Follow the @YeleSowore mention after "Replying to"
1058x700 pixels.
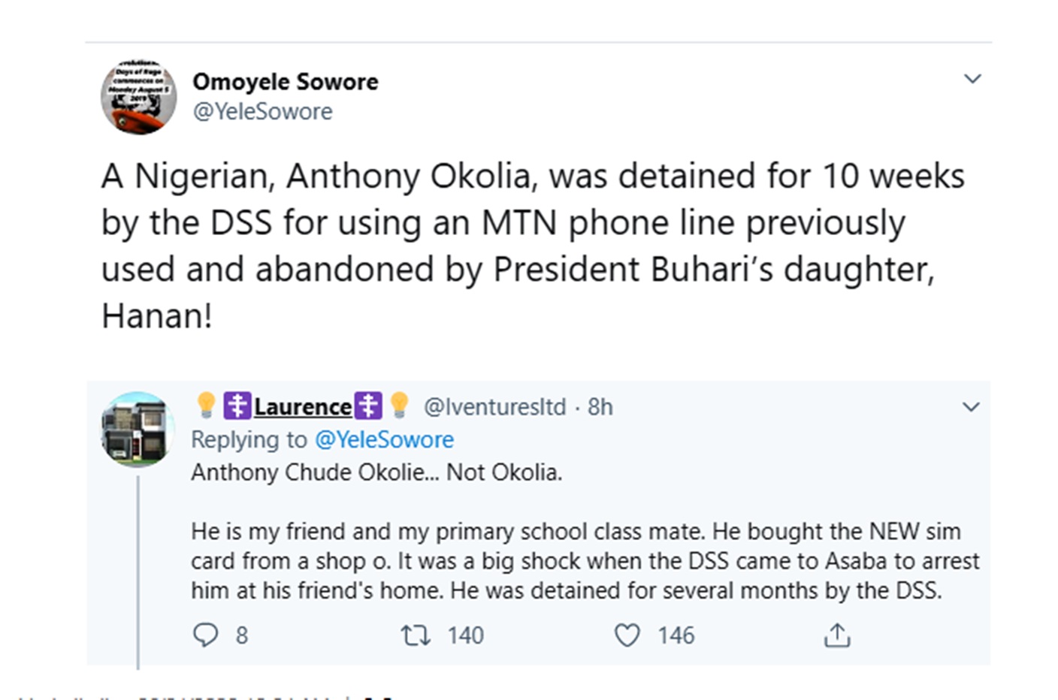(384, 439)
